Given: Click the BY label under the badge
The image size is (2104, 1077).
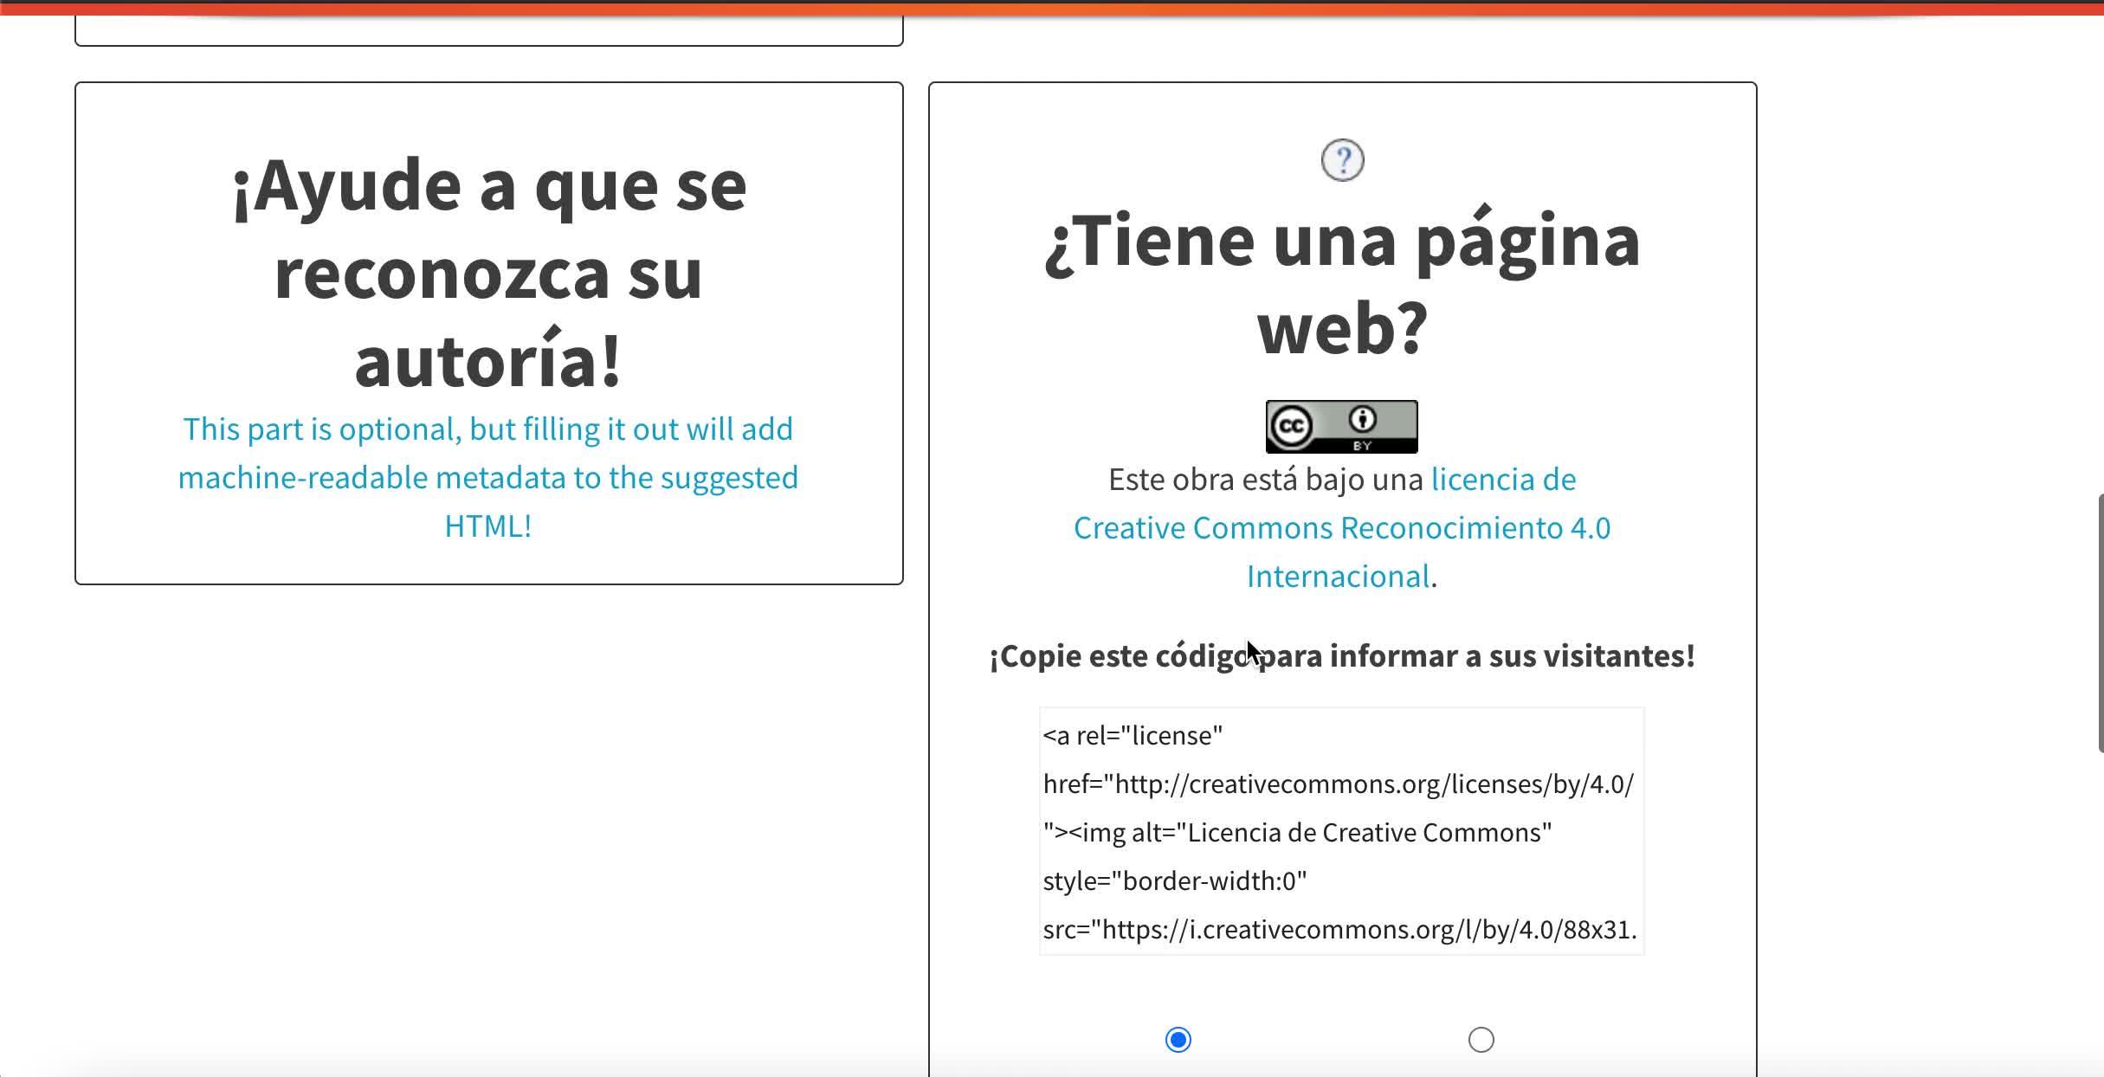Looking at the screenshot, I should coord(1362,446).
